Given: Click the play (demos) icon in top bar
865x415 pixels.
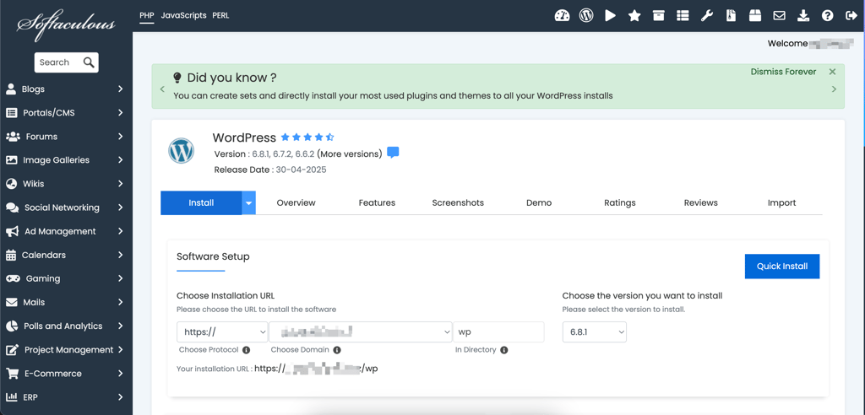Looking at the screenshot, I should click(610, 15).
